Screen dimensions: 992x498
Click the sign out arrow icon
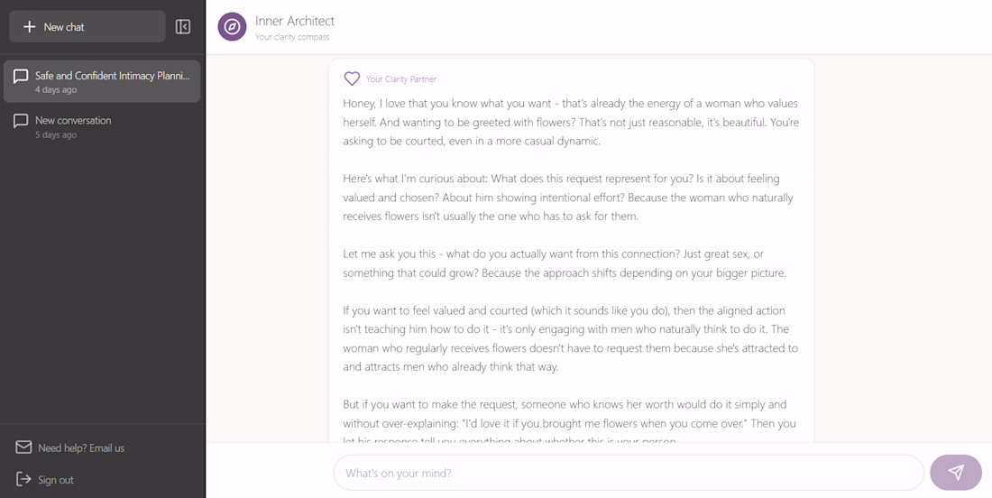23,479
